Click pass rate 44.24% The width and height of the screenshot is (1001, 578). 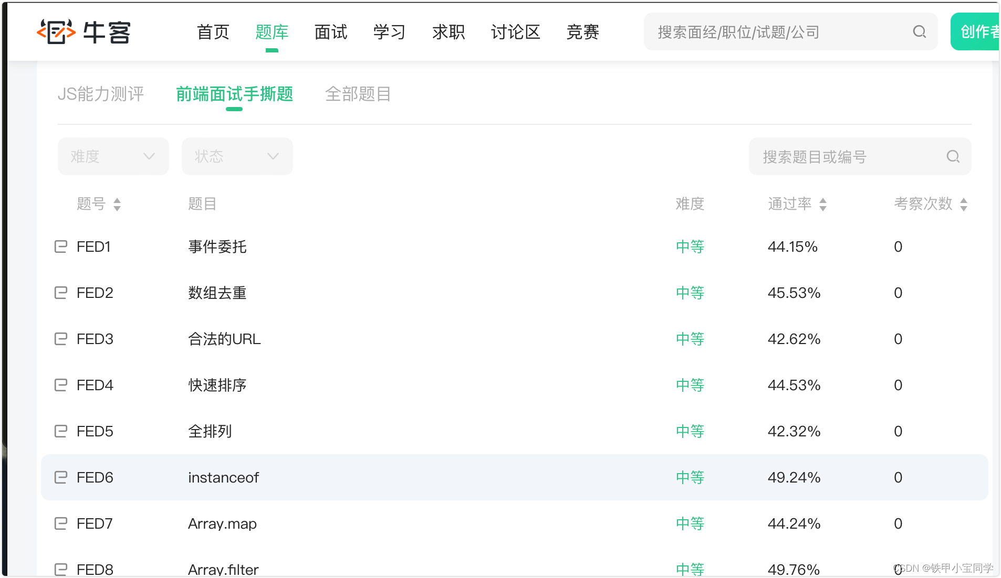[x=794, y=523]
